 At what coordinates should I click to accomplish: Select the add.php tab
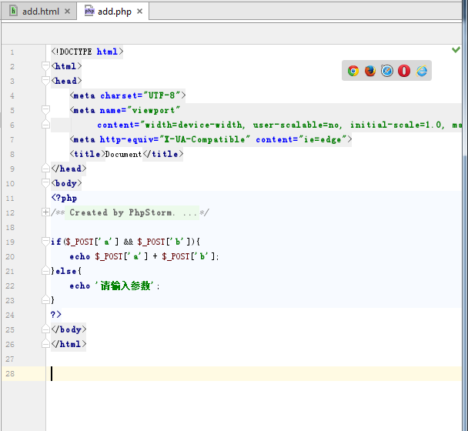click(113, 12)
